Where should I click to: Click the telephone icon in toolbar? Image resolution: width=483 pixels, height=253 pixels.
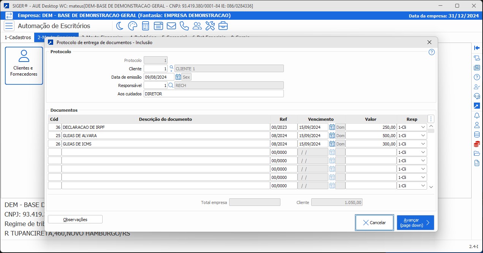click(x=184, y=26)
